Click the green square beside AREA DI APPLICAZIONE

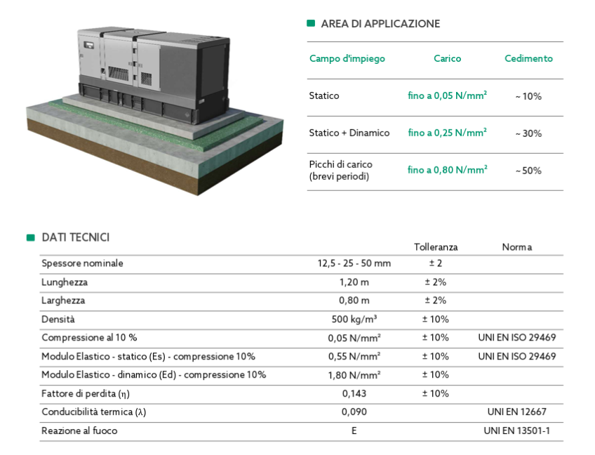[x=311, y=23]
